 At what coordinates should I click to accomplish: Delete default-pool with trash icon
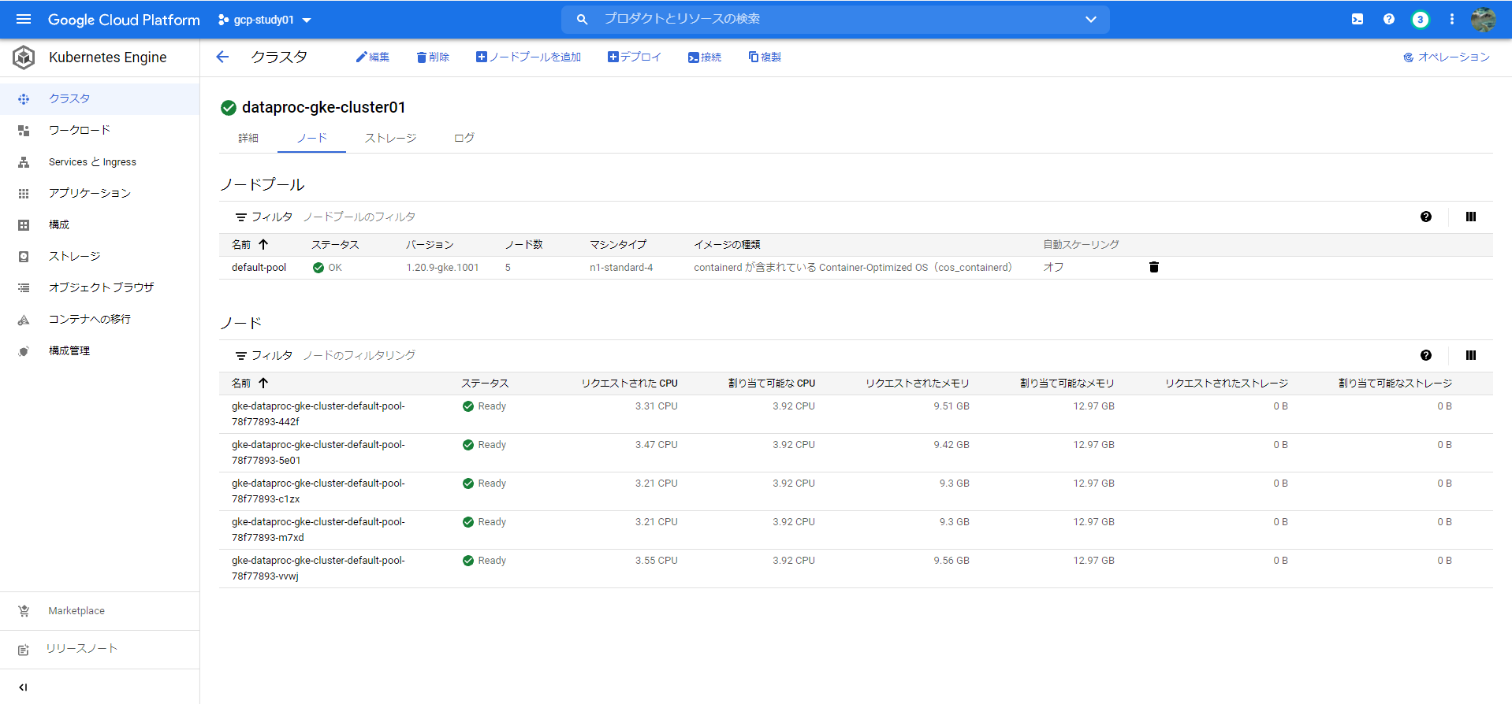[1154, 268]
